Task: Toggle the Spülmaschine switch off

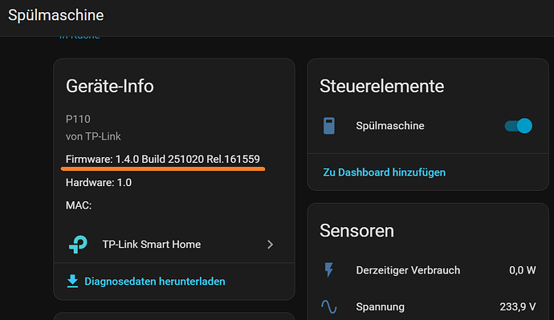Action: coord(519,126)
